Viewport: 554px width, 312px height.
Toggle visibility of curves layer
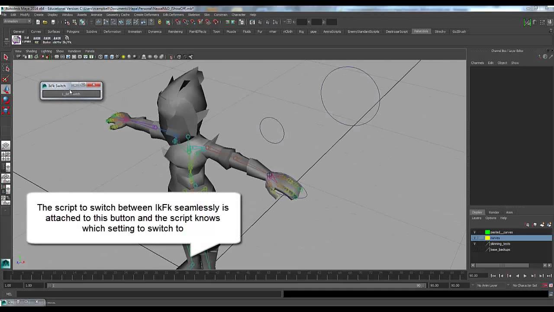point(474,238)
